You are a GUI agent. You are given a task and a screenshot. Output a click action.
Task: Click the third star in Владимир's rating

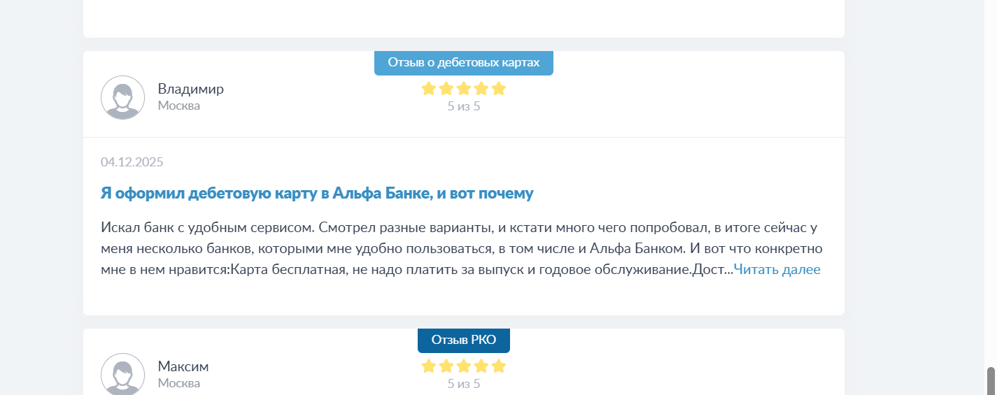[464, 89]
